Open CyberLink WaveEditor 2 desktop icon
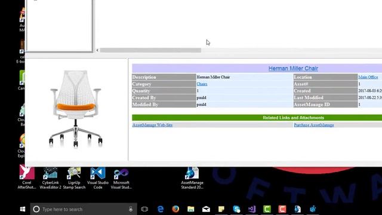Screen dimensions: 382x215 tap(50, 178)
